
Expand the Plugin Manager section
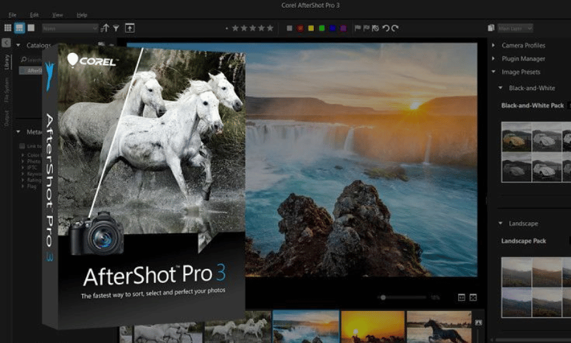pyautogui.click(x=493, y=58)
